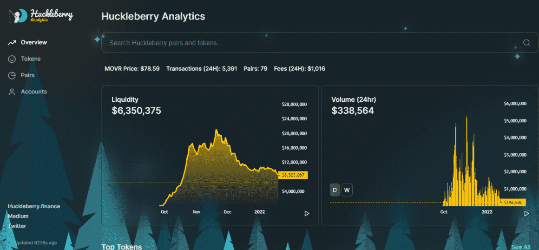Click the $28,000,000 axis label
The image size is (539, 250).
click(294, 105)
